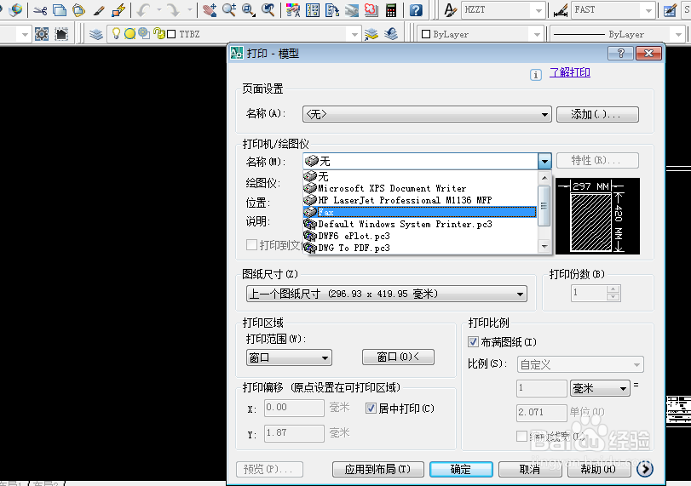Activate the Zoom Realtime magnifier
This screenshot has height=486, width=691.
228,9
